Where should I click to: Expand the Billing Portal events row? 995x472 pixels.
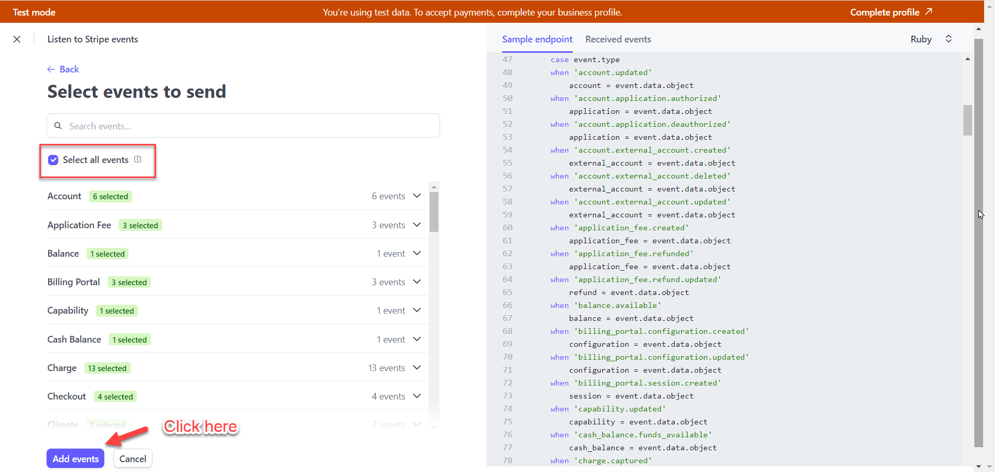click(417, 282)
